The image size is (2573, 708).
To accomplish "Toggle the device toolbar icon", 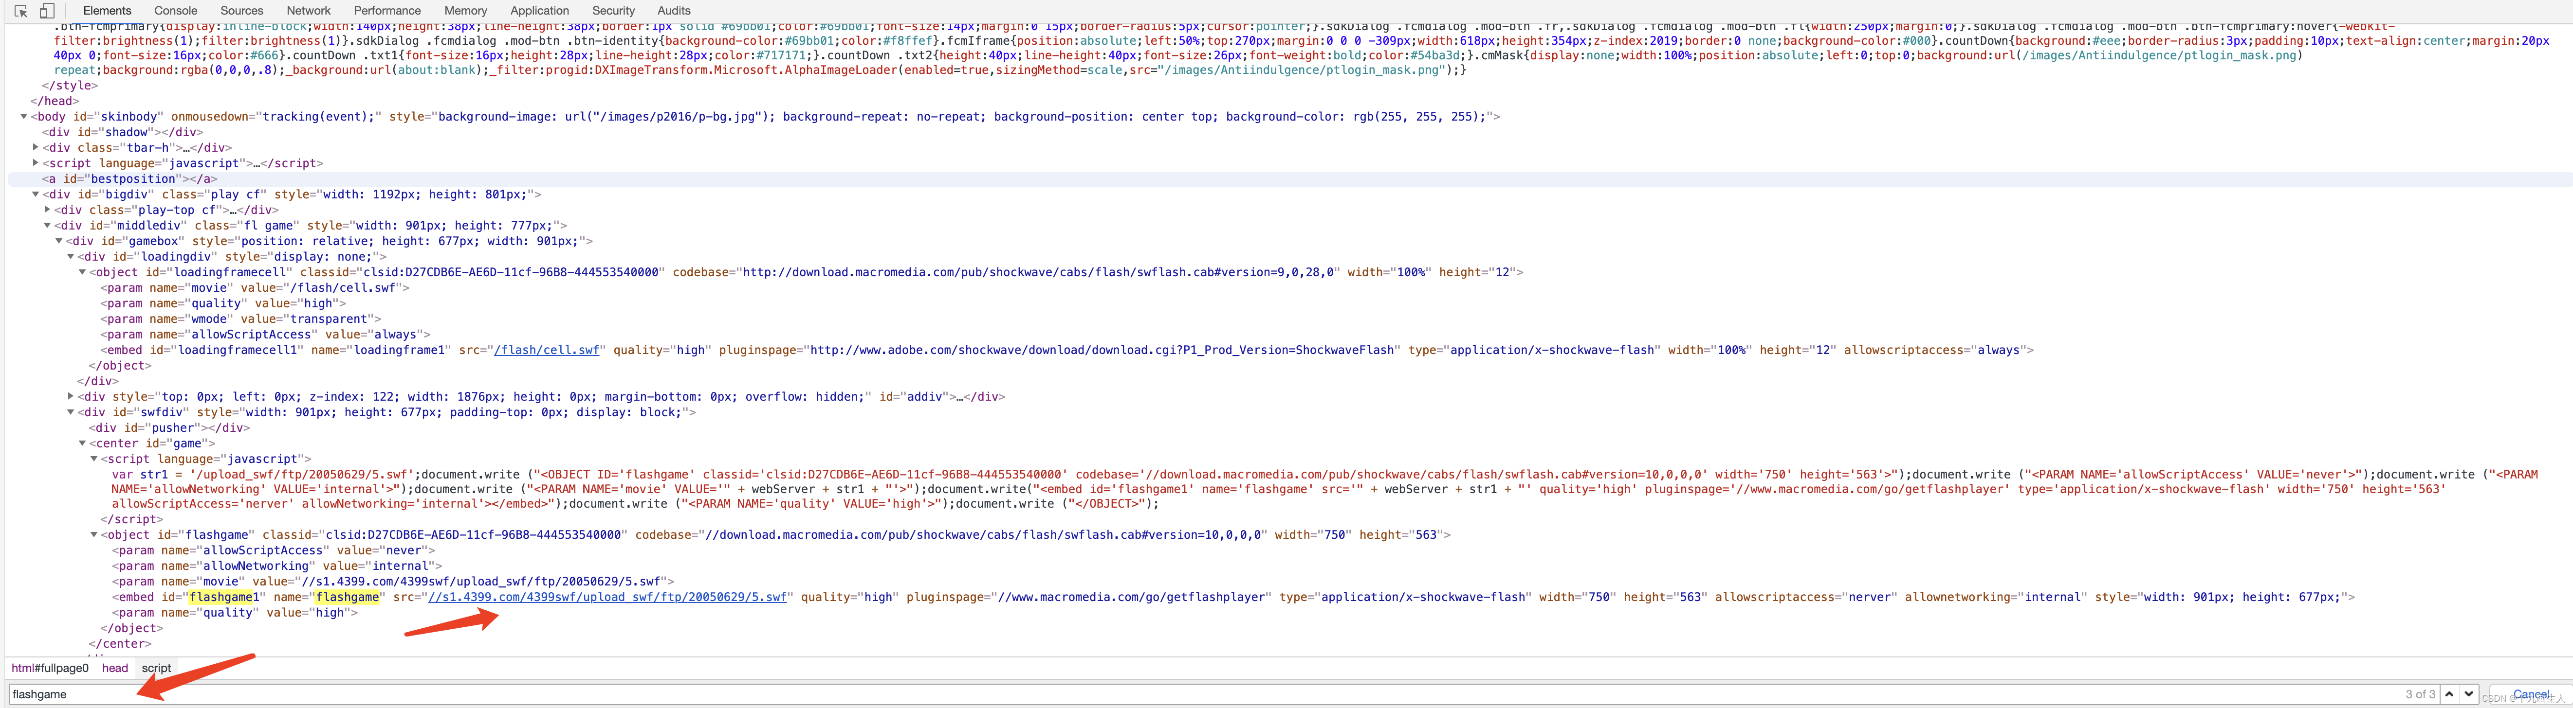I will coord(46,11).
